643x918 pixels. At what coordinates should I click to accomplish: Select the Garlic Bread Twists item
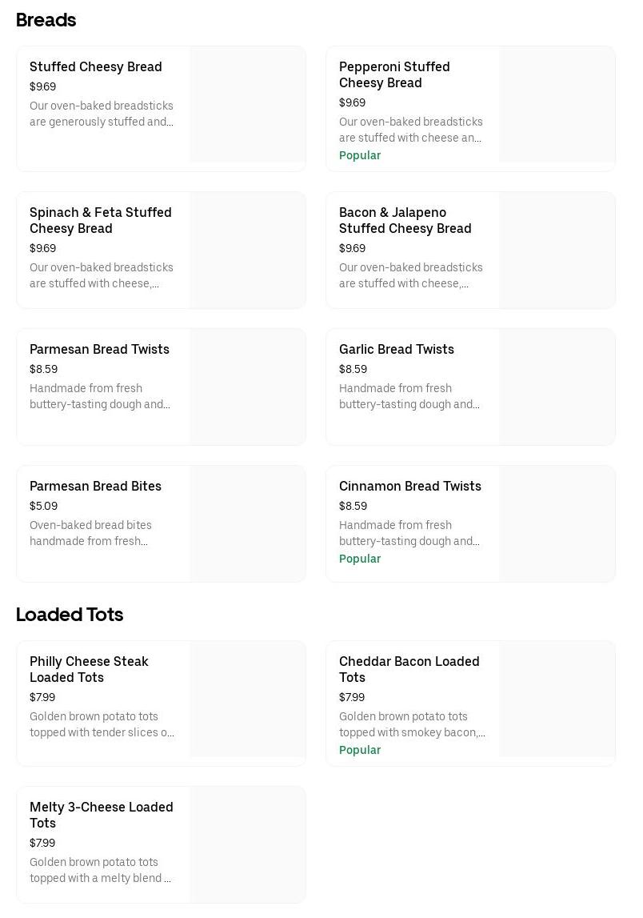tap(397, 350)
